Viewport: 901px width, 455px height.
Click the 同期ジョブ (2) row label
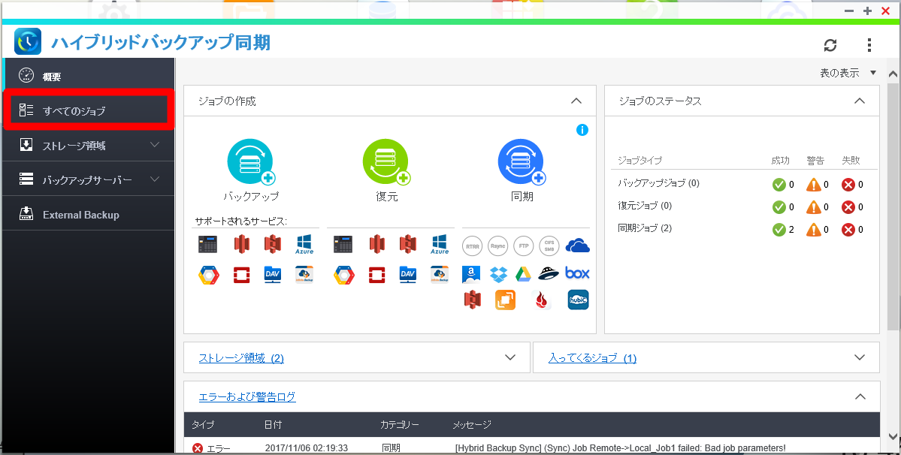pyautogui.click(x=645, y=228)
